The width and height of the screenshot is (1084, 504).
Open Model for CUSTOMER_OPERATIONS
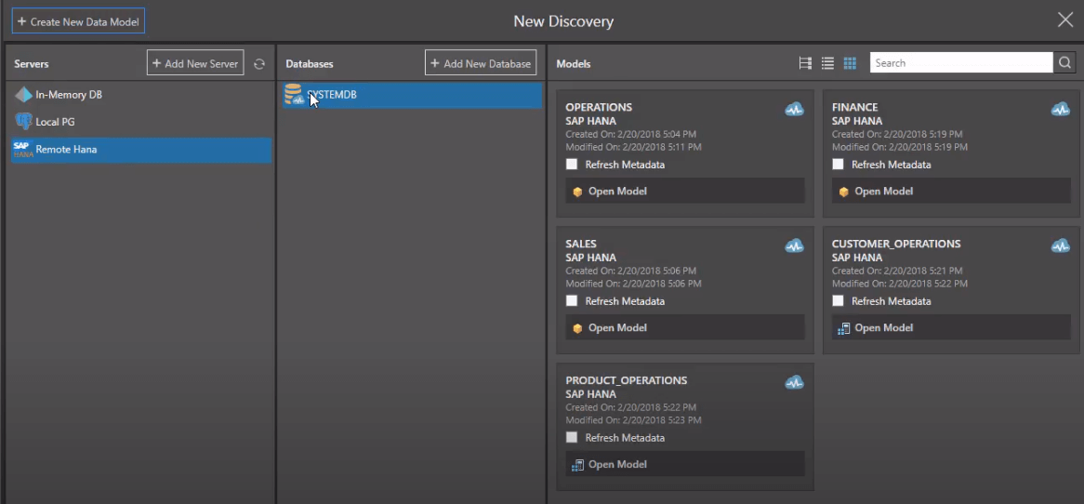951,327
